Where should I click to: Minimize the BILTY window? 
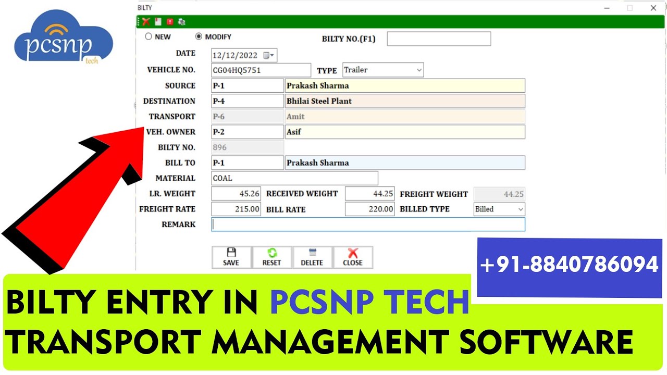pyautogui.click(x=607, y=8)
